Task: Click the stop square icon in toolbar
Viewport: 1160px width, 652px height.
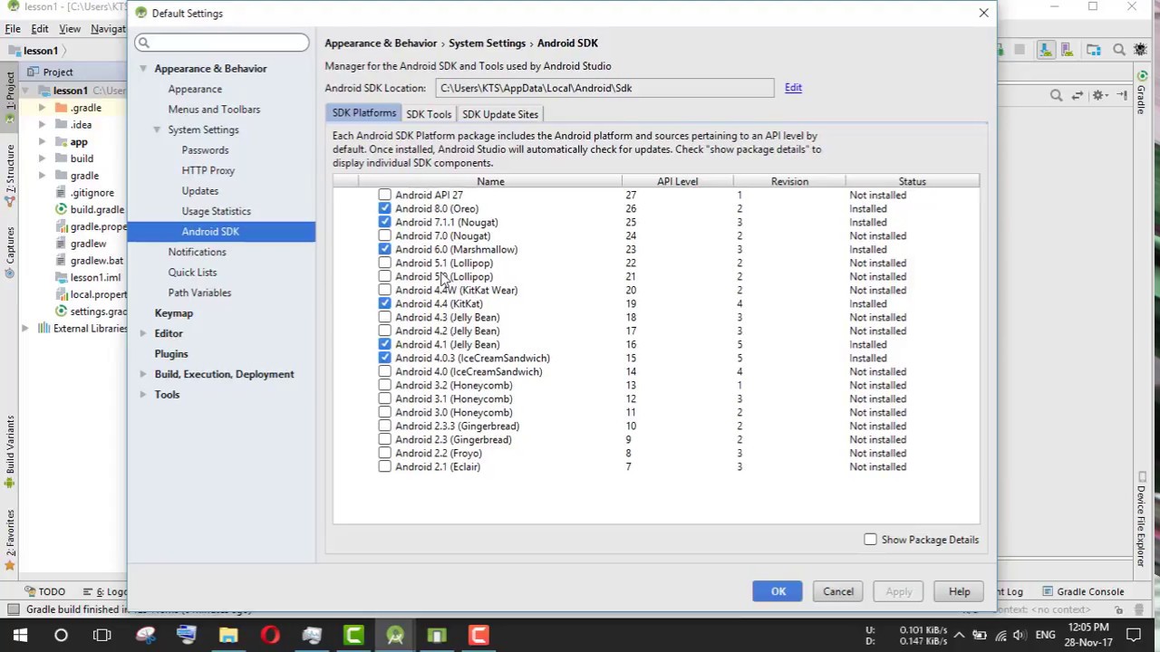Action: (1019, 50)
